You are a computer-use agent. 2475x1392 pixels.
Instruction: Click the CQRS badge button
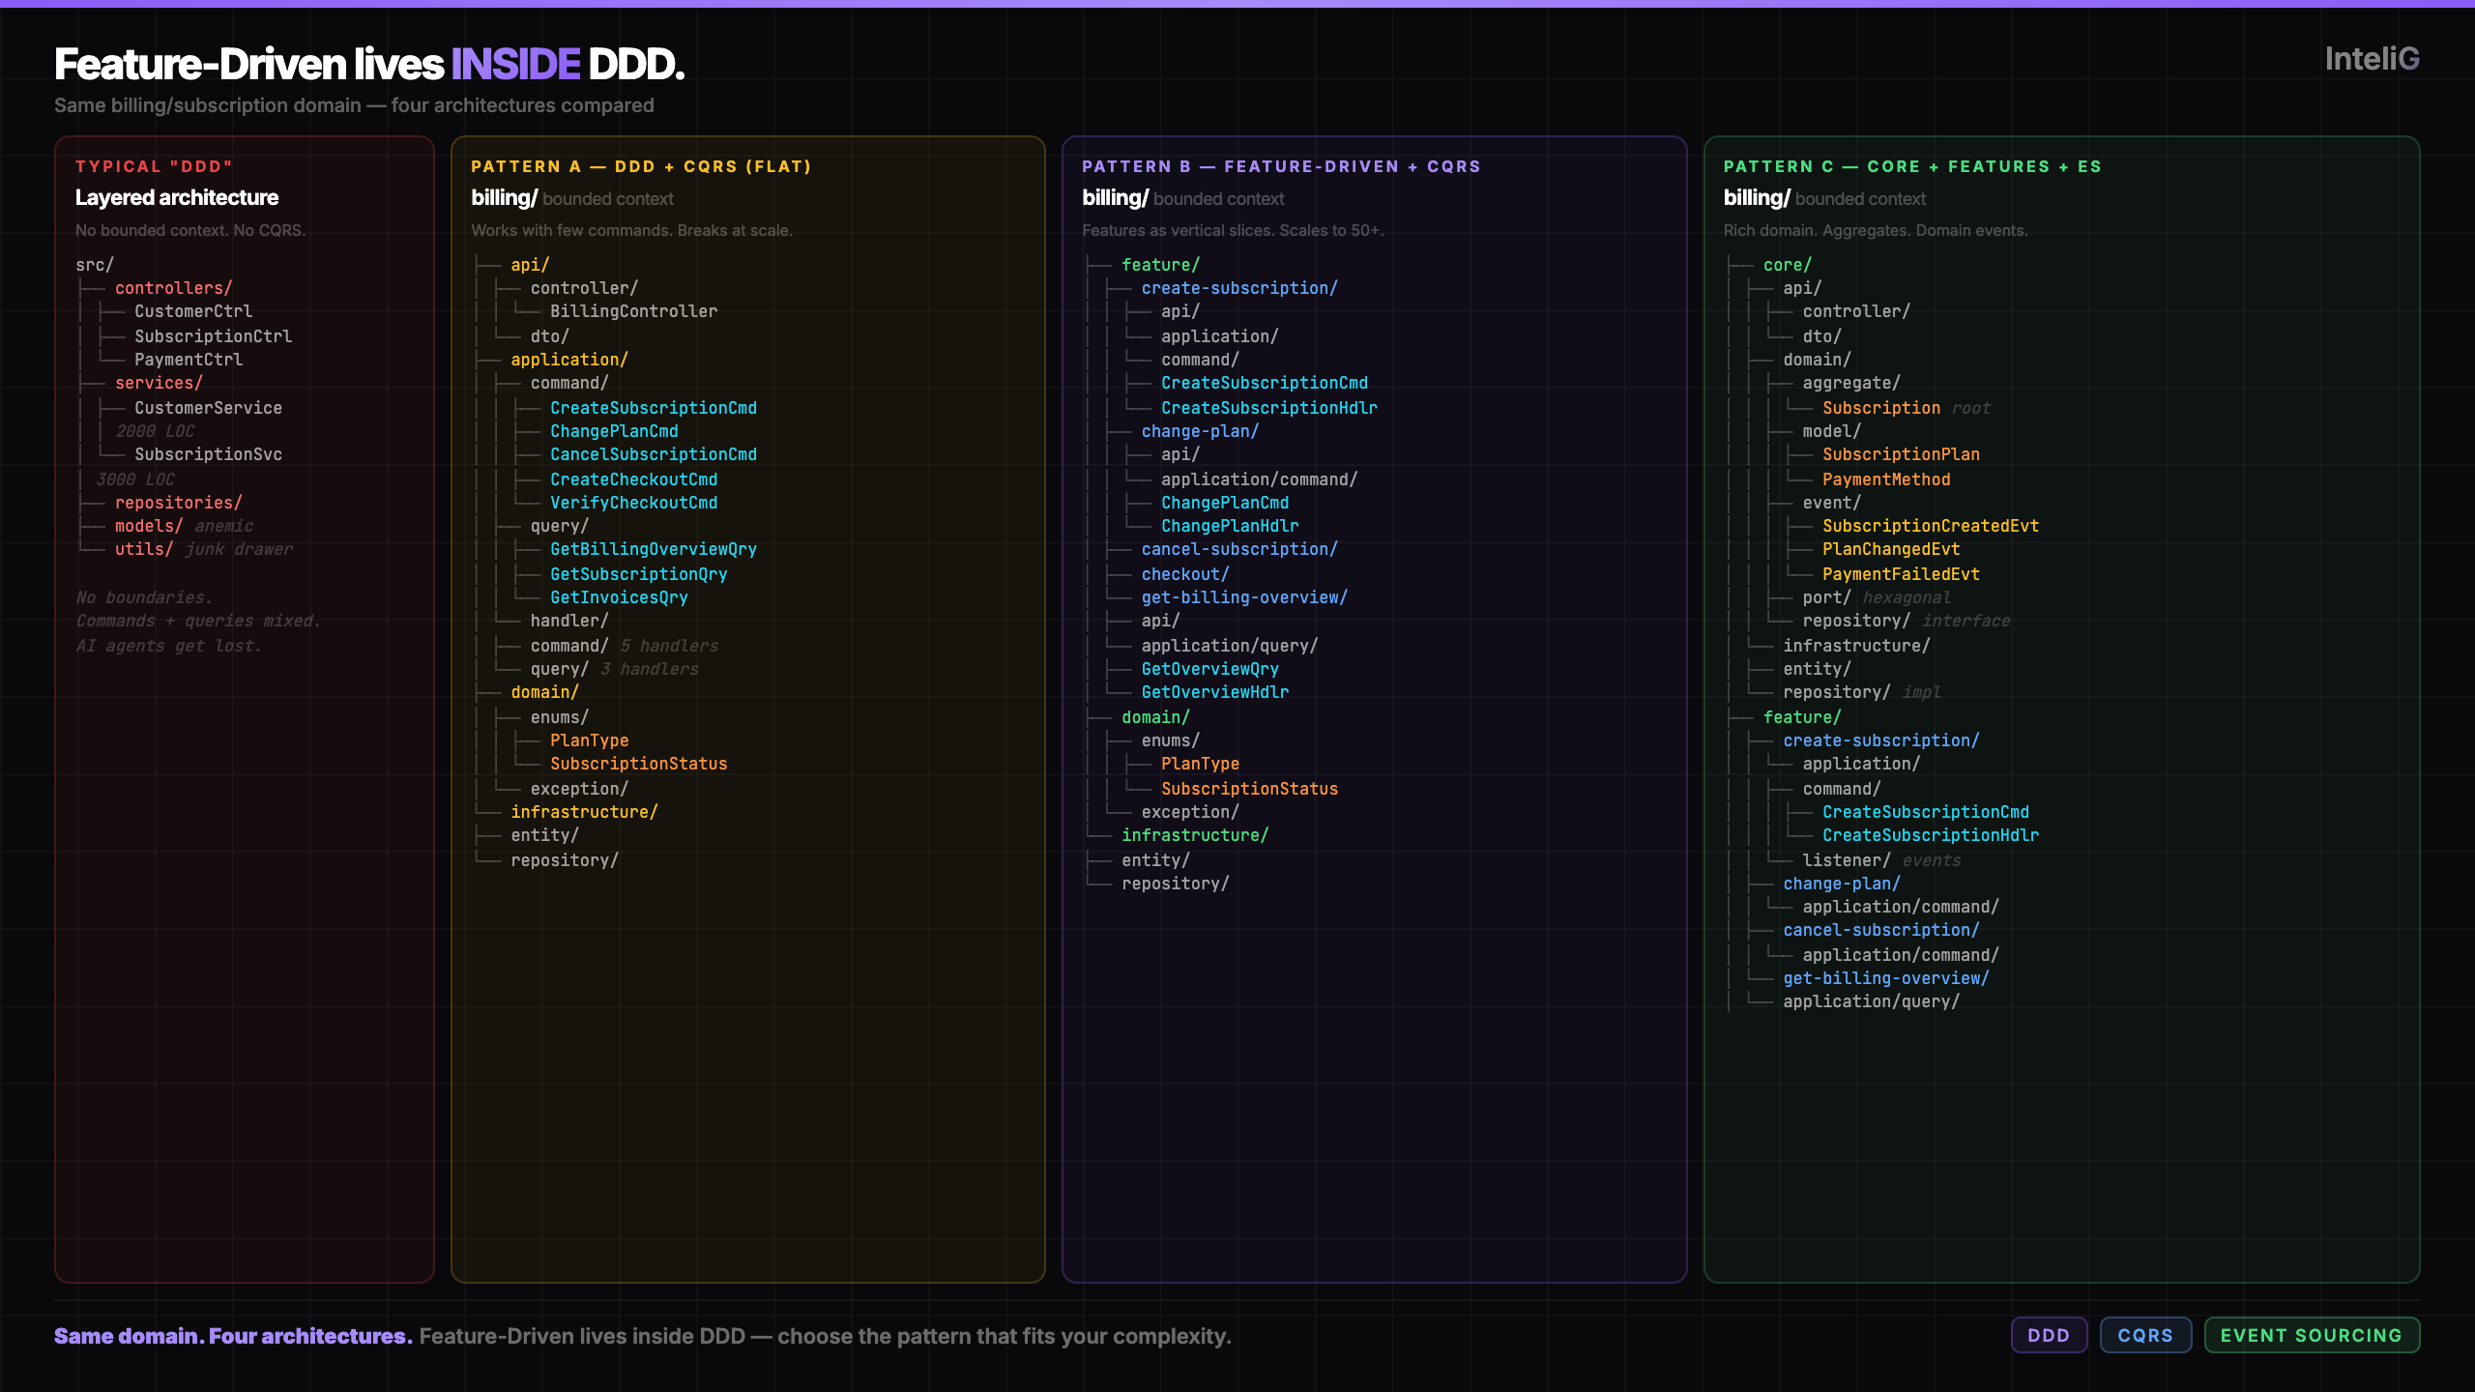2146,1335
